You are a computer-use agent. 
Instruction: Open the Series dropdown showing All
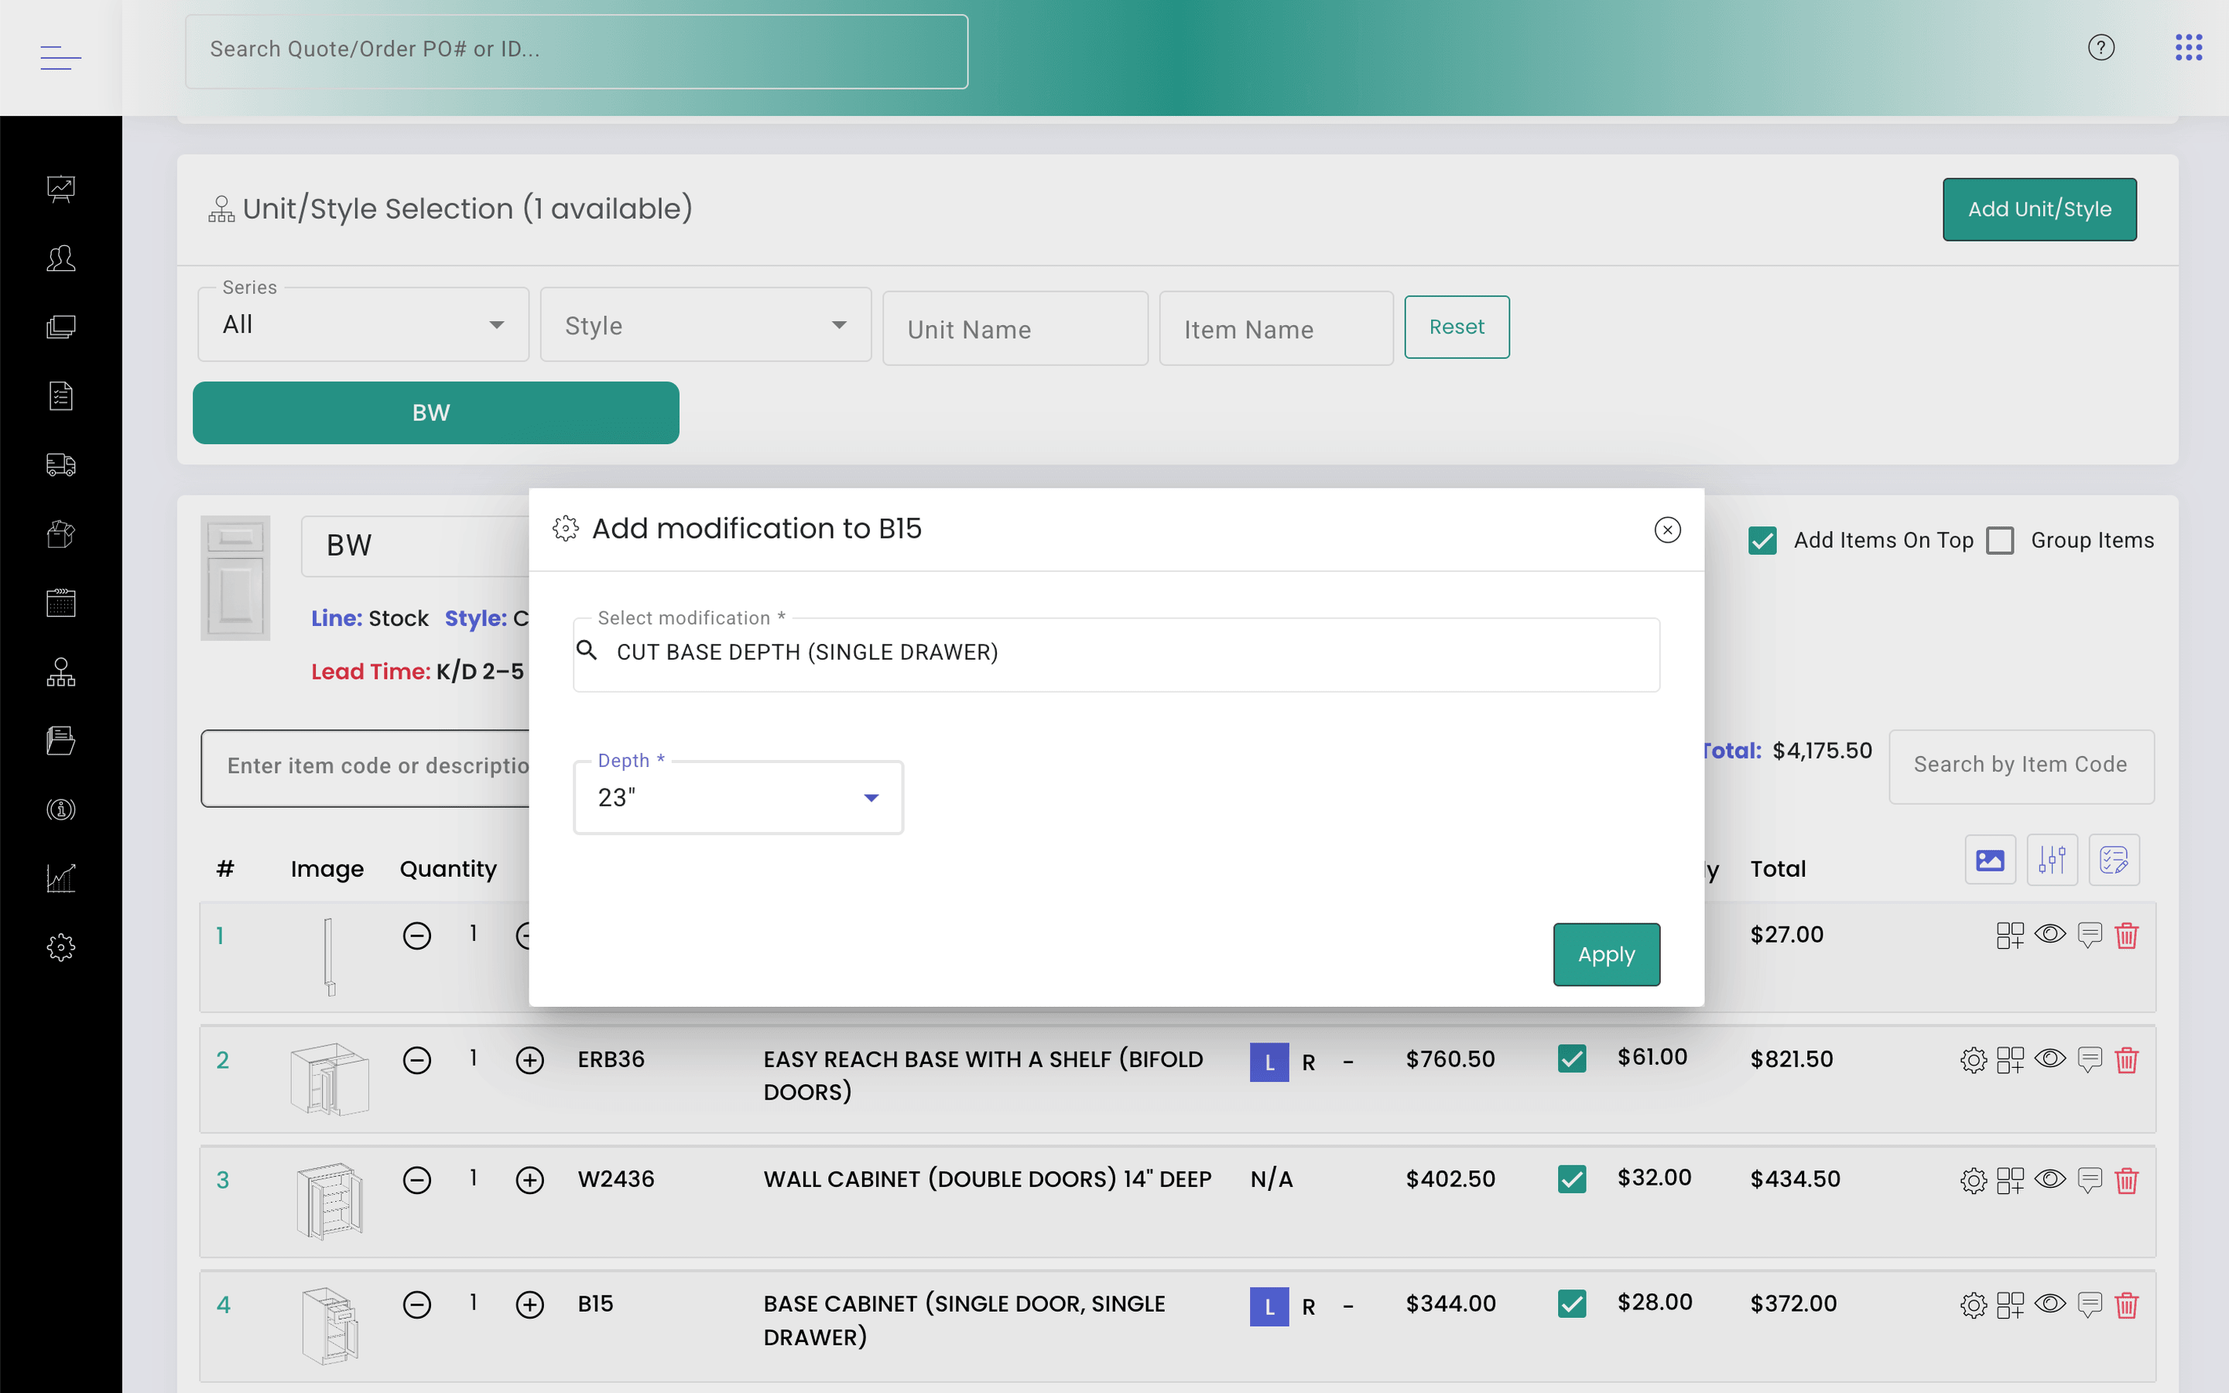[x=363, y=324]
